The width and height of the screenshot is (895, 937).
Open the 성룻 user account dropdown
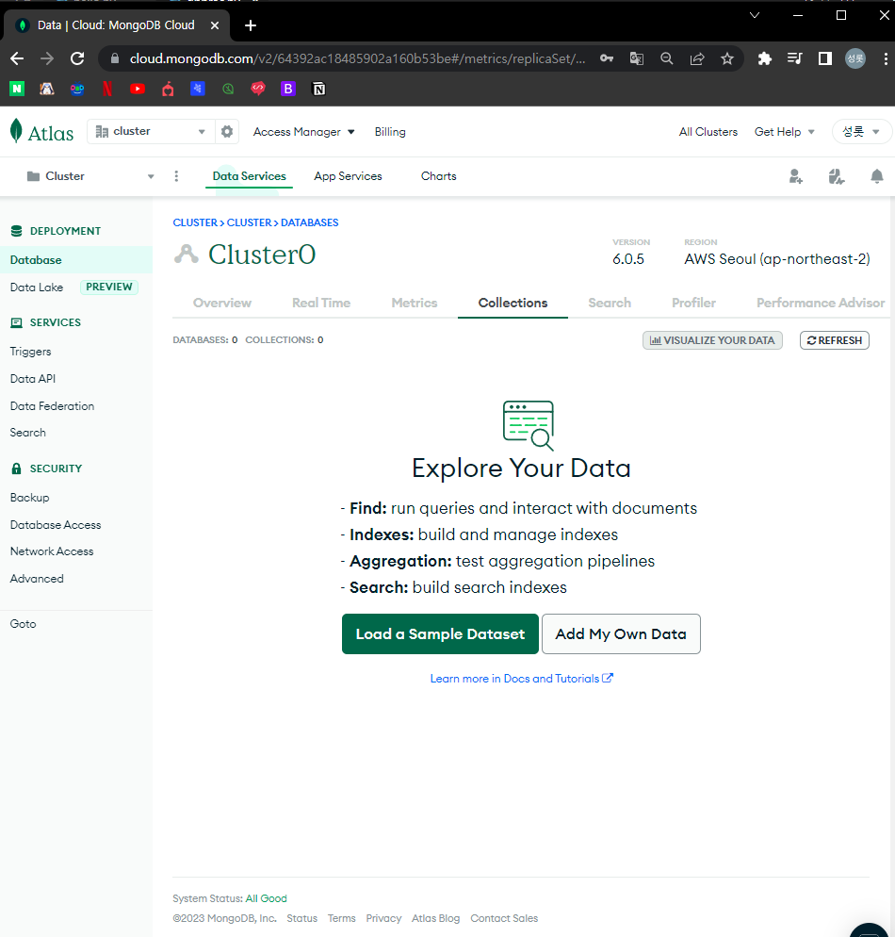tap(862, 131)
